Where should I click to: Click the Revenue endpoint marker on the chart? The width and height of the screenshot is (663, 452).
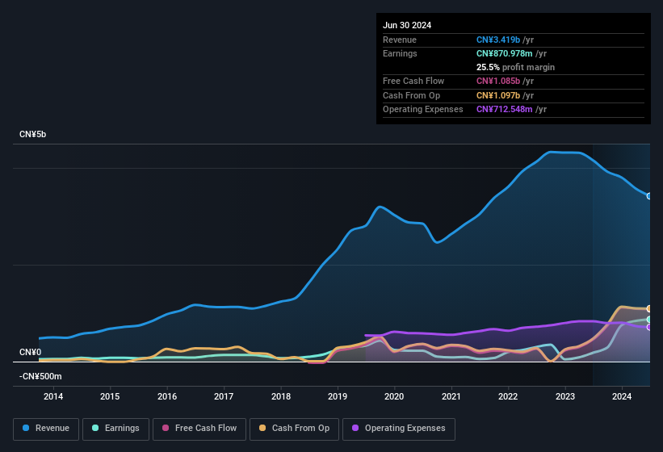[649, 196]
